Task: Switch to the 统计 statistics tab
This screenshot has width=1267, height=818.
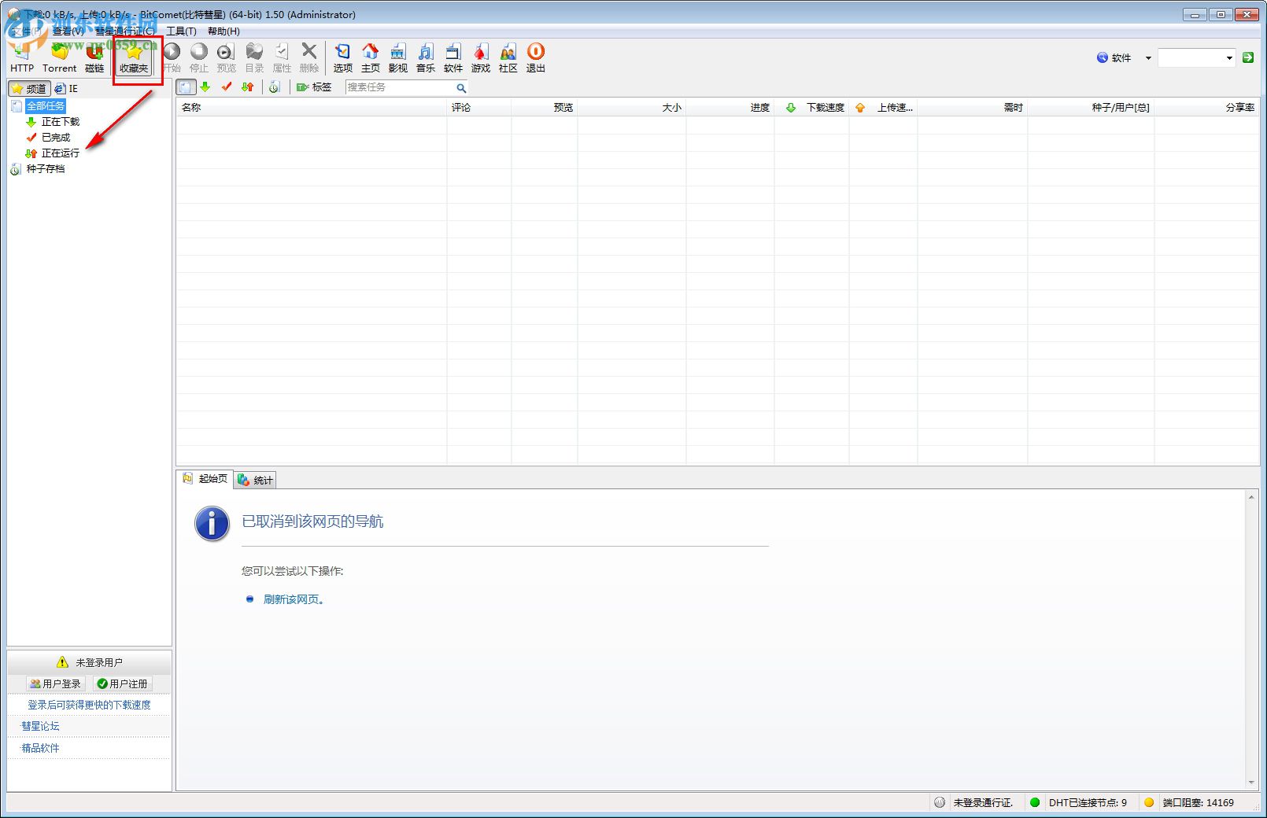Action: 256,480
